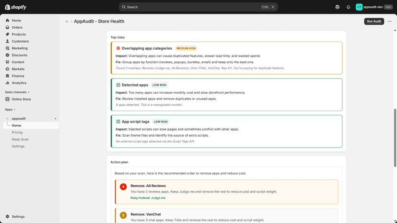This screenshot has width=397, height=223.
Task: Click the search magnifier icon
Action: [124, 7]
